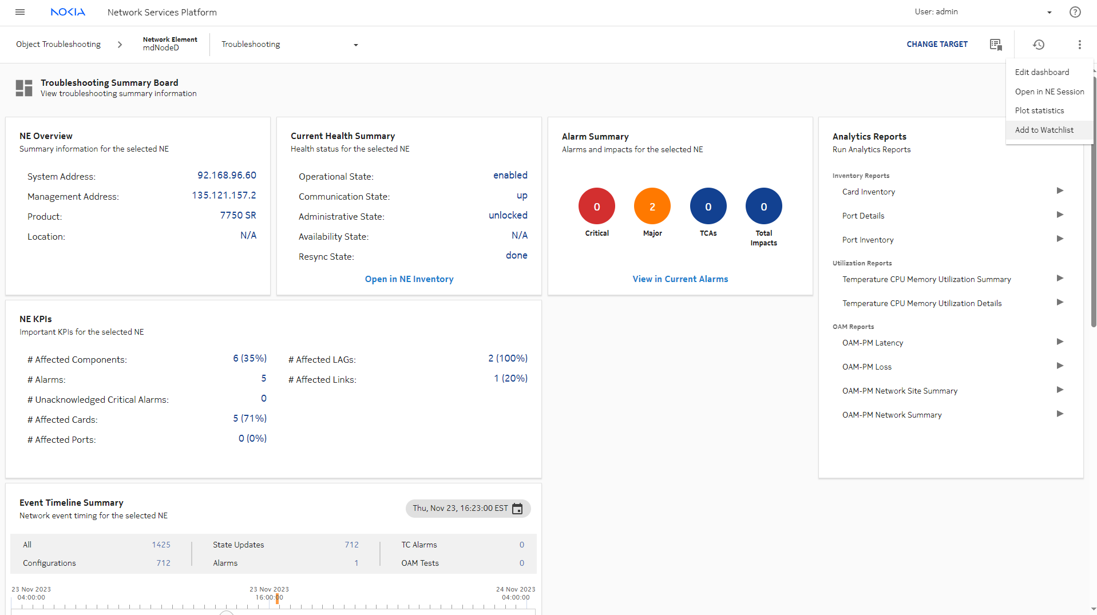Viewport: 1097px width, 615px height.
Task: Click the three-dot more options icon
Action: click(1079, 45)
